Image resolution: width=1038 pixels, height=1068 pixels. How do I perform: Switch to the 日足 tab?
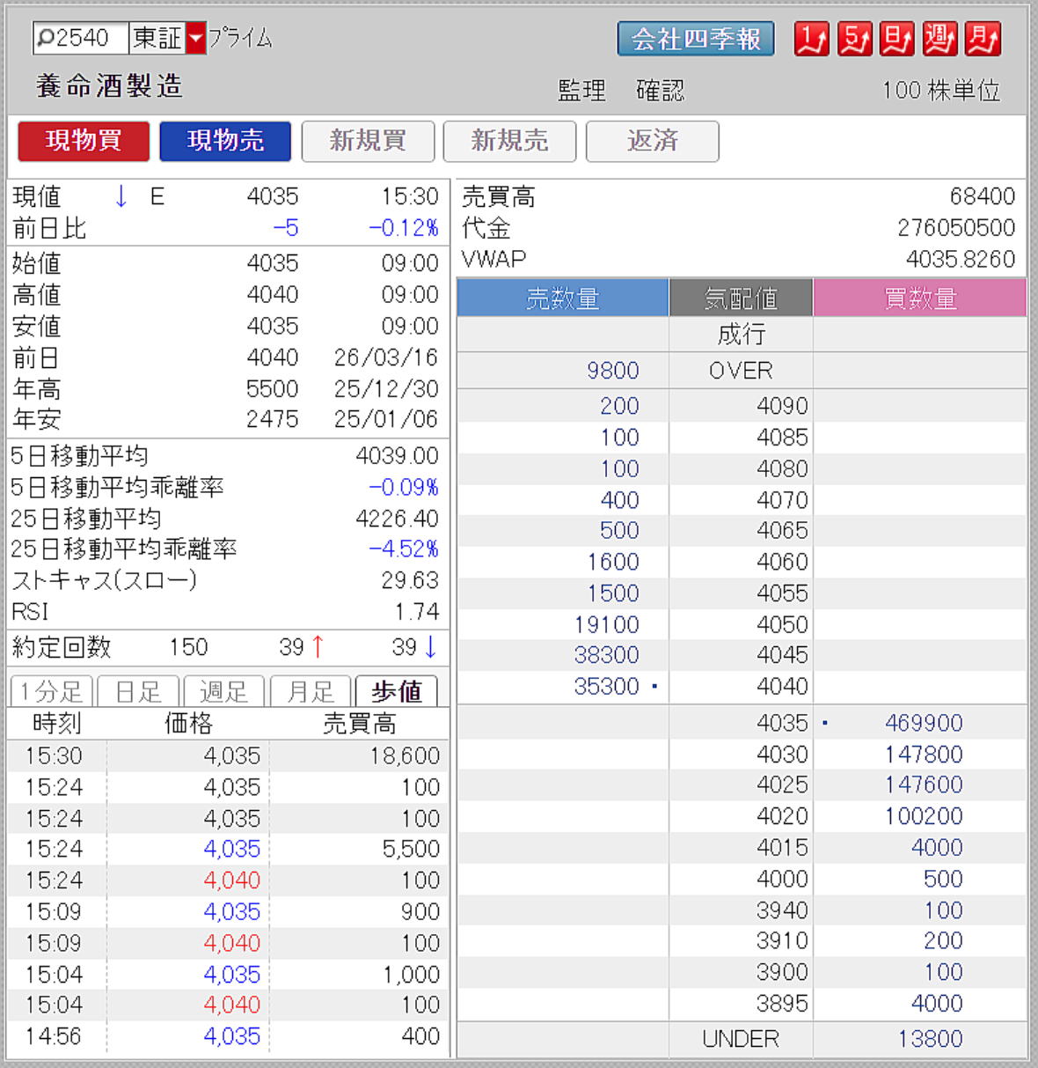point(138,691)
